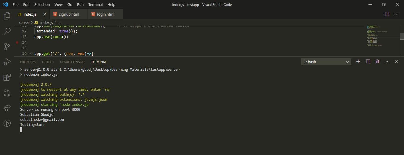Click the index.js breadcrumb item
The image size is (404, 155).
pyautogui.click(x=43, y=22)
